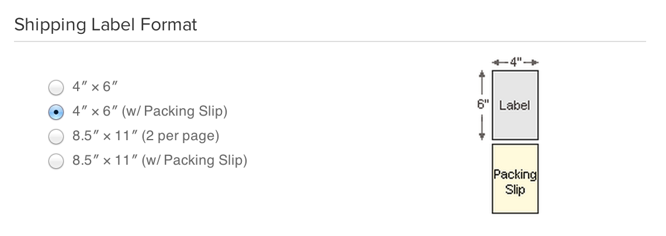Click the 4" width dimension text
This screenshot has width=666, height=236.
(x=515, y=62)
